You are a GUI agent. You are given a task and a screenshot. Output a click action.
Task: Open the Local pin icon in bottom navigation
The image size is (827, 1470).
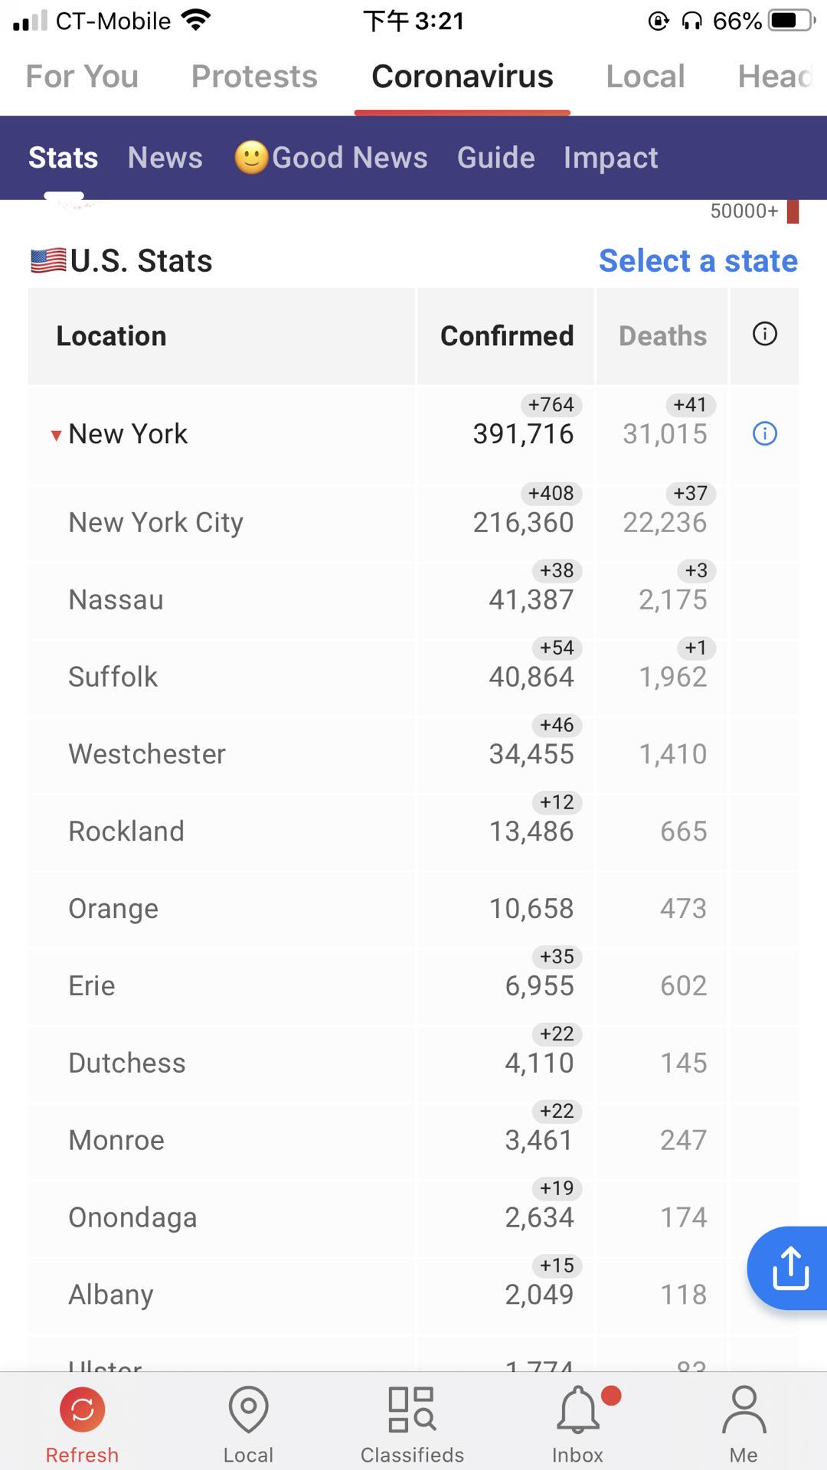click(x=248, y=1410)
